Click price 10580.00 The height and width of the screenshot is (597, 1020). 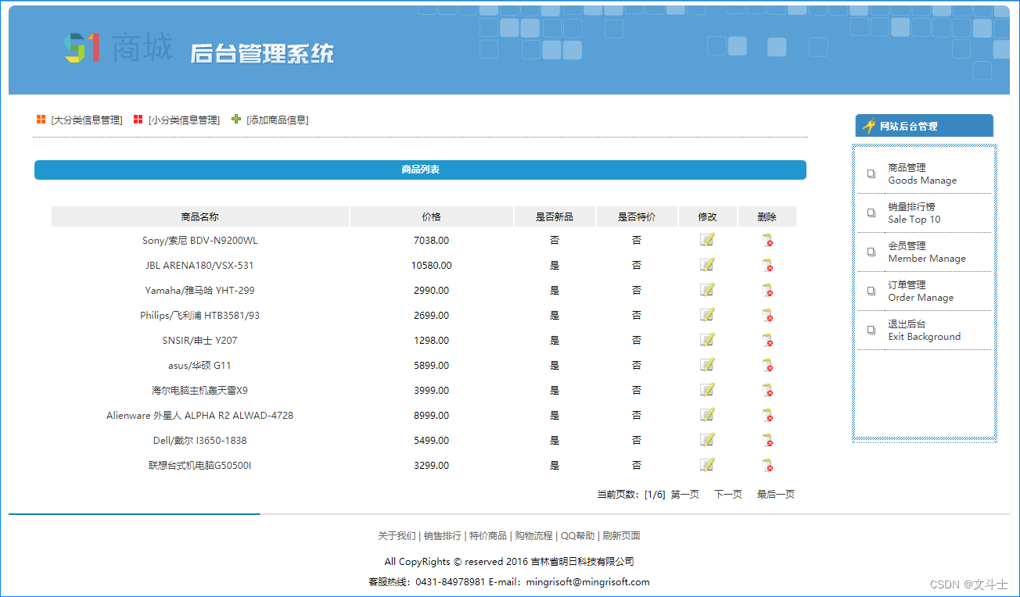(x=432, y=266)
